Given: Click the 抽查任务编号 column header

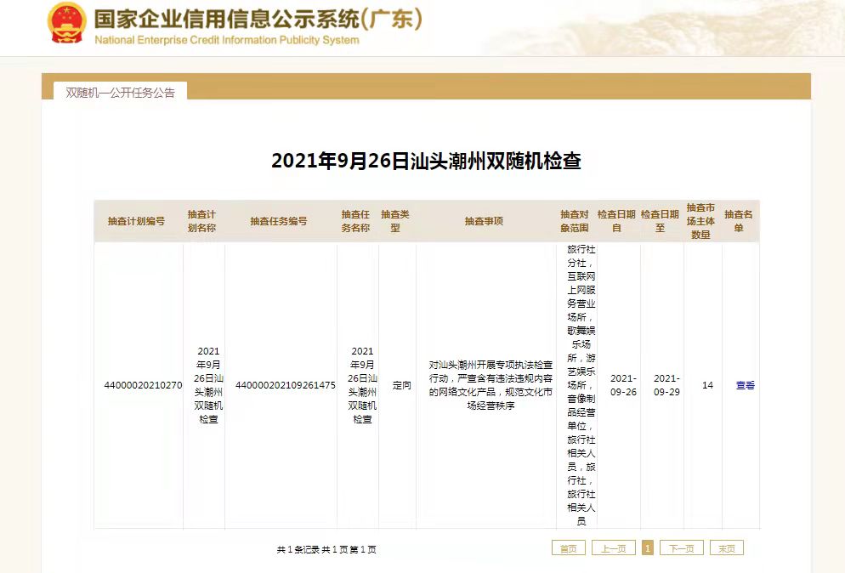Looking at the screenshot, I should [279, 221].
